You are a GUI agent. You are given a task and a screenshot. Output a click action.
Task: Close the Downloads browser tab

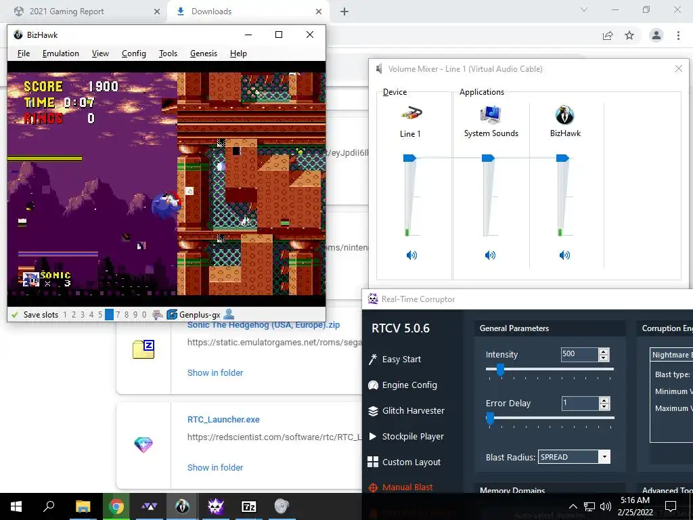point(319,12)
